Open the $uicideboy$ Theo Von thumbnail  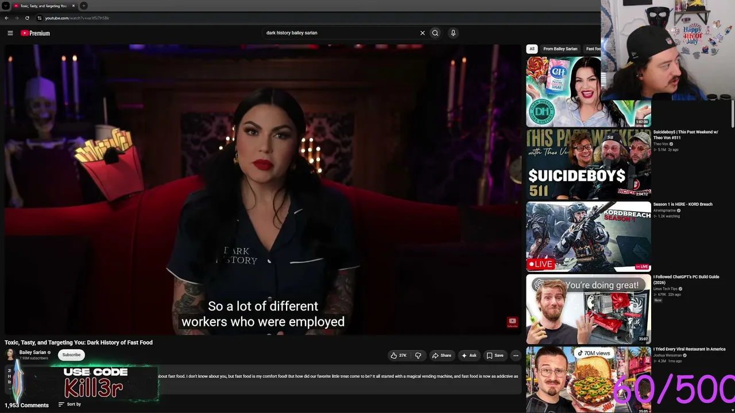tap(589, 164)
